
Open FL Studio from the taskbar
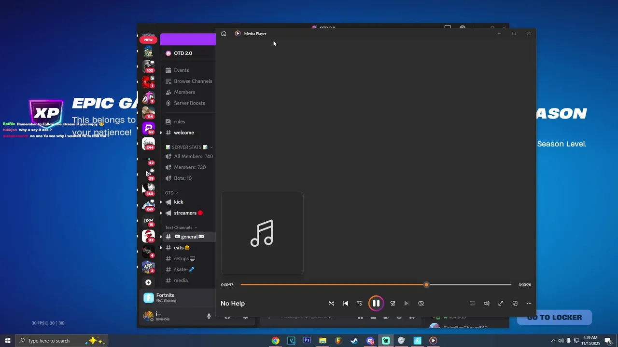[x=338, y=341]
